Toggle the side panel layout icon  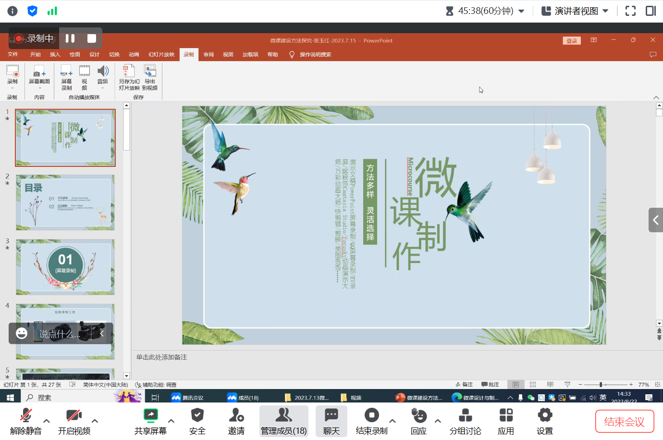651,11
